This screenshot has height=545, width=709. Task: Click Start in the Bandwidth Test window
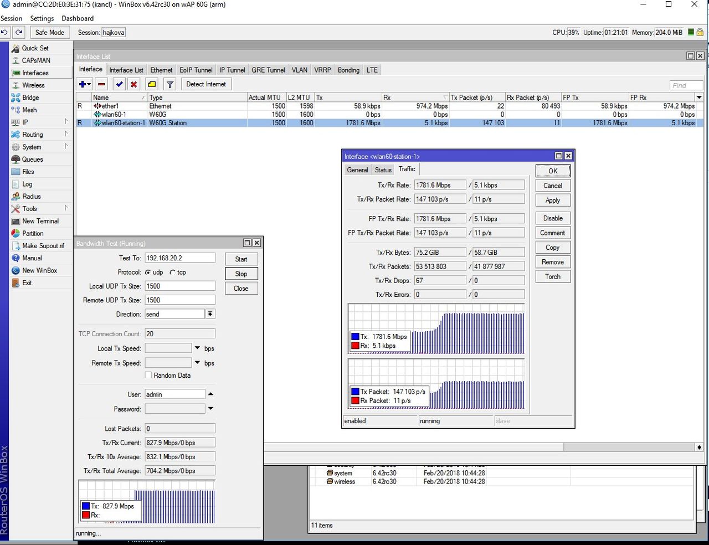241,259
